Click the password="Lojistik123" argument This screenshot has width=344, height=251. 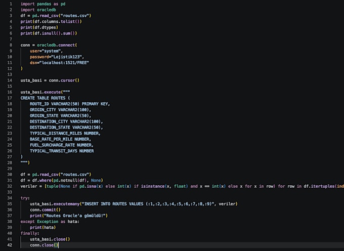click(57, 57)
